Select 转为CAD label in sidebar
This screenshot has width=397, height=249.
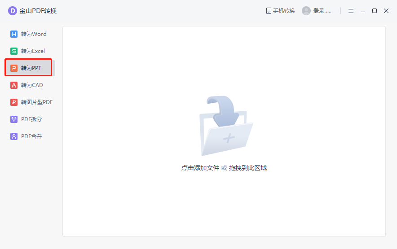pos(32,85)
